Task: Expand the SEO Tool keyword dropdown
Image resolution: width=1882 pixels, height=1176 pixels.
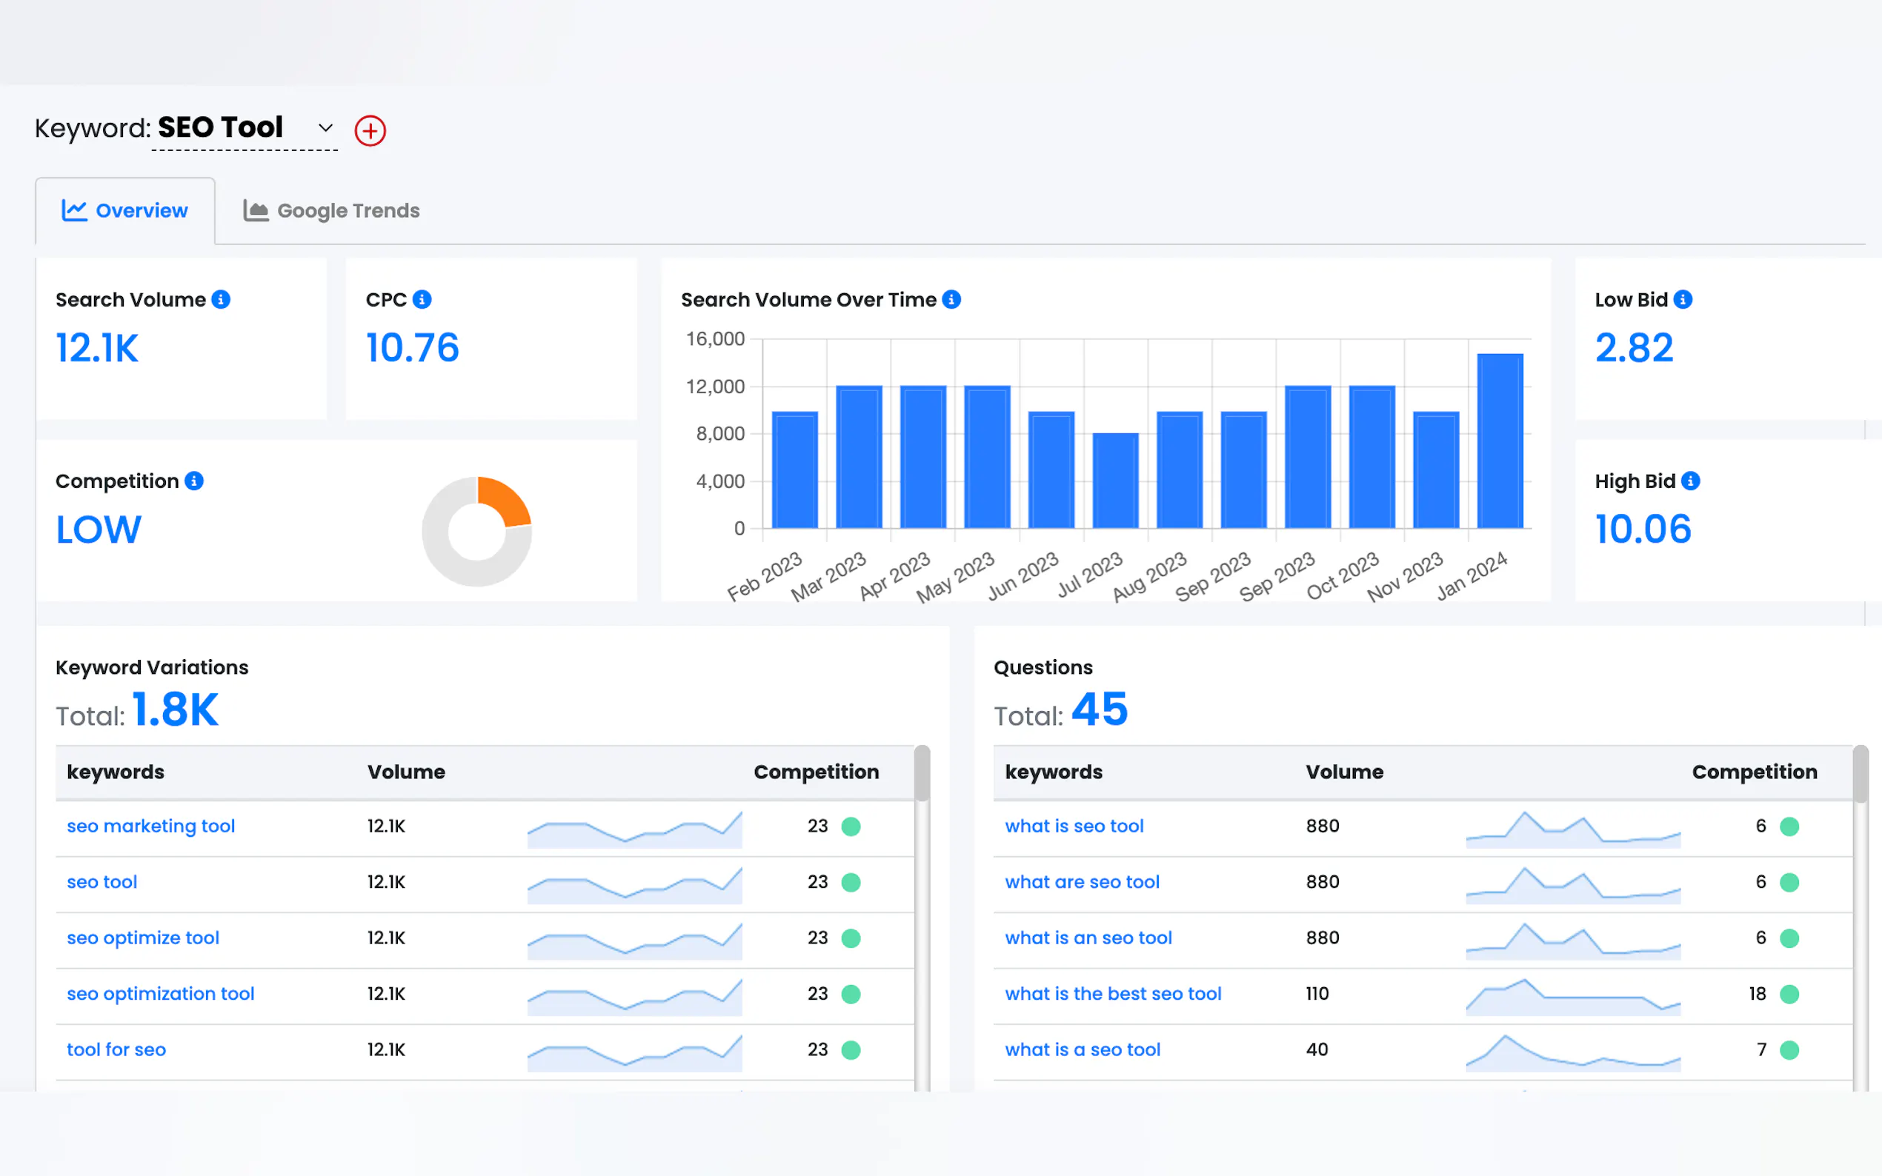Action: pyautogui.click(x=325, y=127)
